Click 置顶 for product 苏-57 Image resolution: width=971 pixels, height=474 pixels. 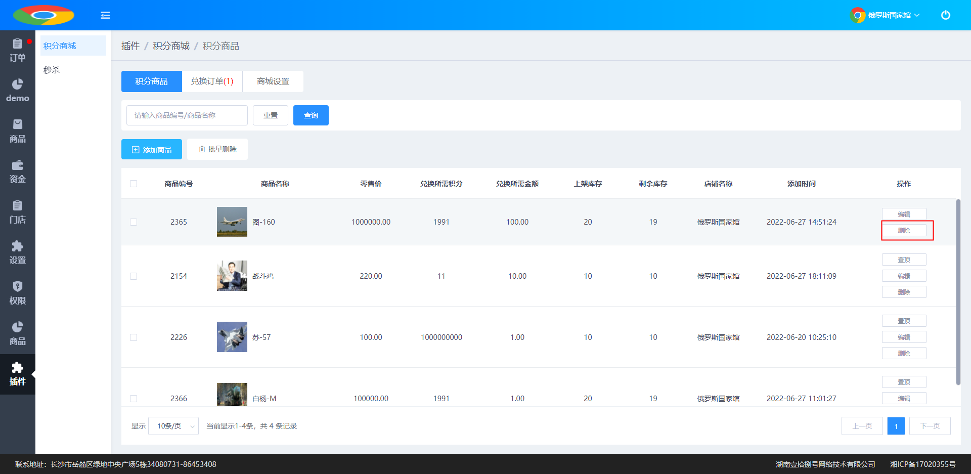pyautogui.click(x=904, y=321)
